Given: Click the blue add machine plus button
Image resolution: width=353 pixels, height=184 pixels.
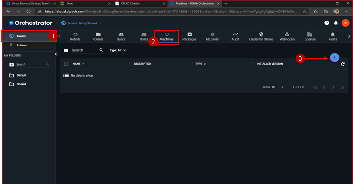Looking at the screenshot, I should pyautogui.click(x=334, y=57).
